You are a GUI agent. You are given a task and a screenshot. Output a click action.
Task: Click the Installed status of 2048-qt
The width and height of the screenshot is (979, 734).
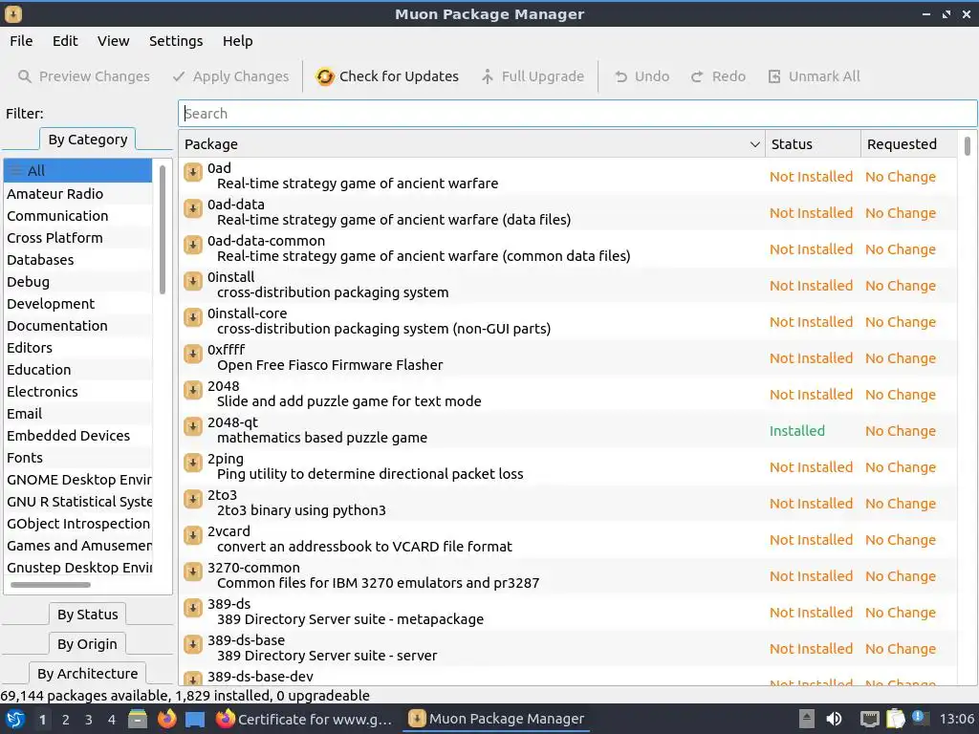(x=796, y=431)
